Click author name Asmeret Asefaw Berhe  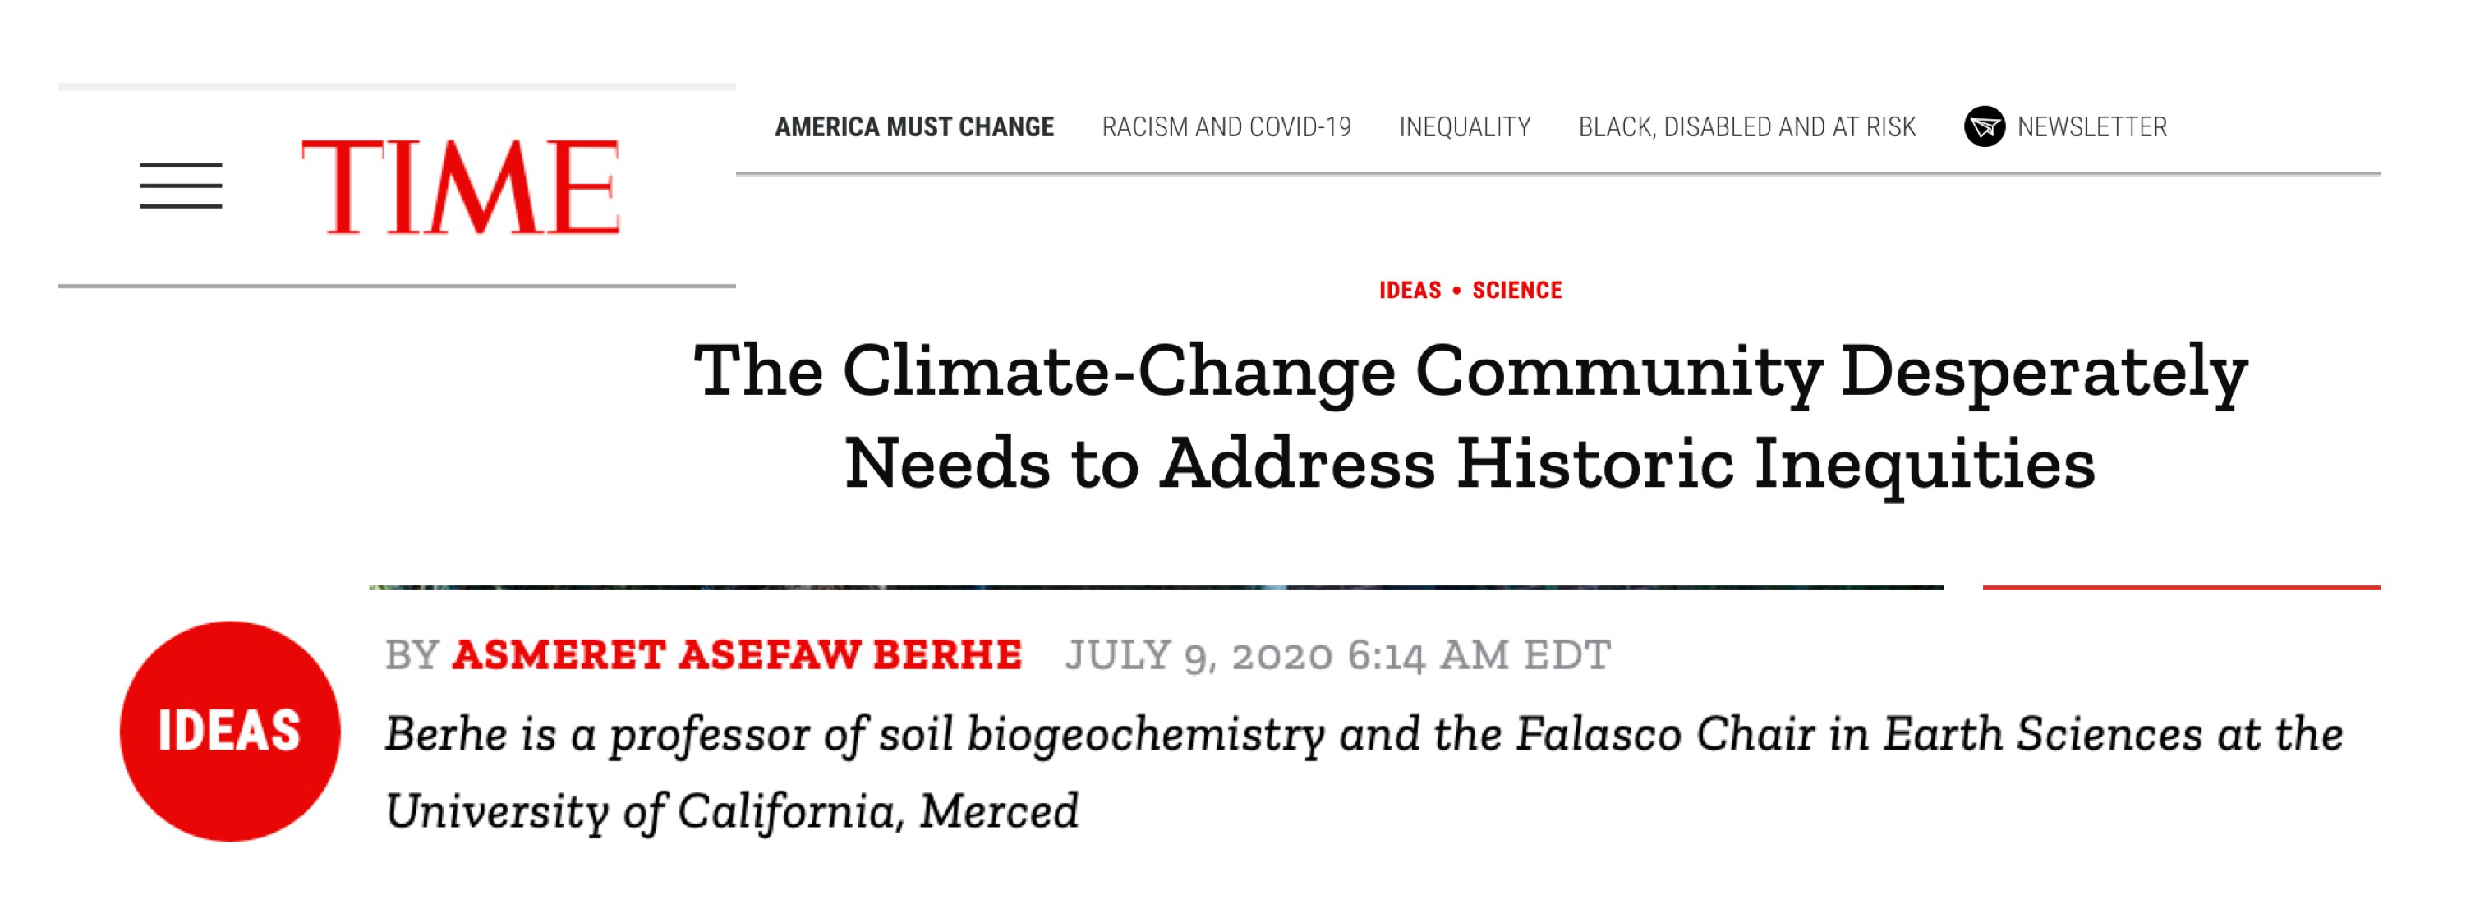click(x=737, y=655)
